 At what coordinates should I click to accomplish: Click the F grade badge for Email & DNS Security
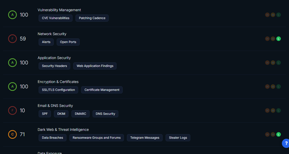[12, 110]
